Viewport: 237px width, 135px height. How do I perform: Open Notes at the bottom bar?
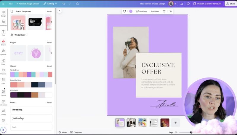[63, 132]
